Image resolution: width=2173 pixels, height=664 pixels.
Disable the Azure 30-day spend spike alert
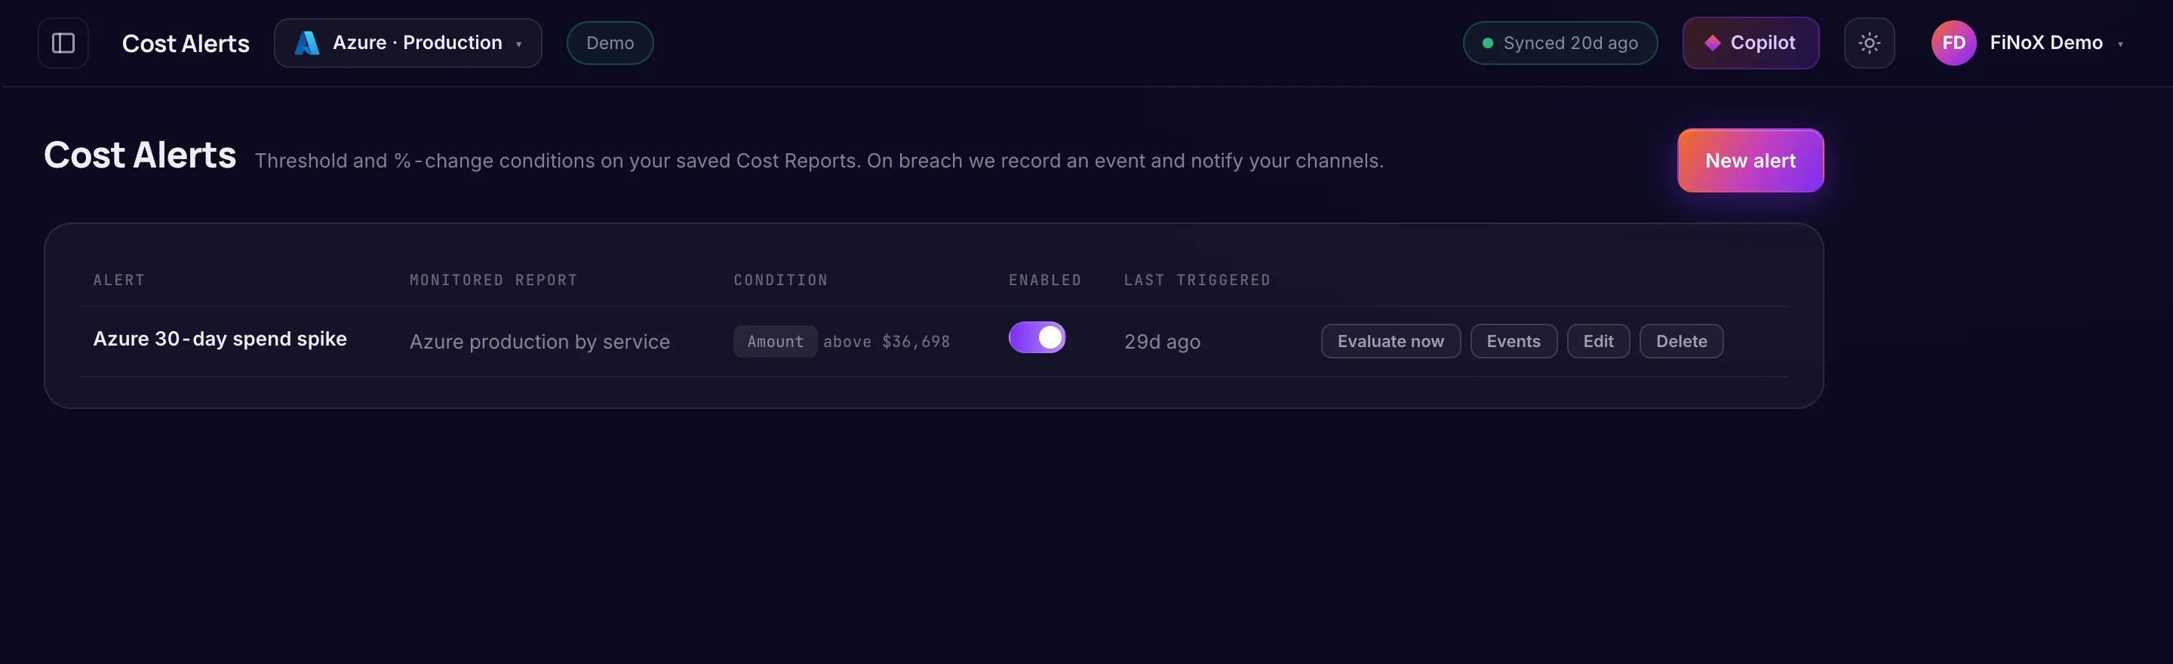pyautogui.click(x=1037, y=337)
